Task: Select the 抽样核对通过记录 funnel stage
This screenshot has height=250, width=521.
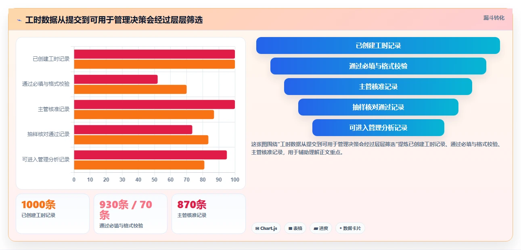Action: point(378,107)
